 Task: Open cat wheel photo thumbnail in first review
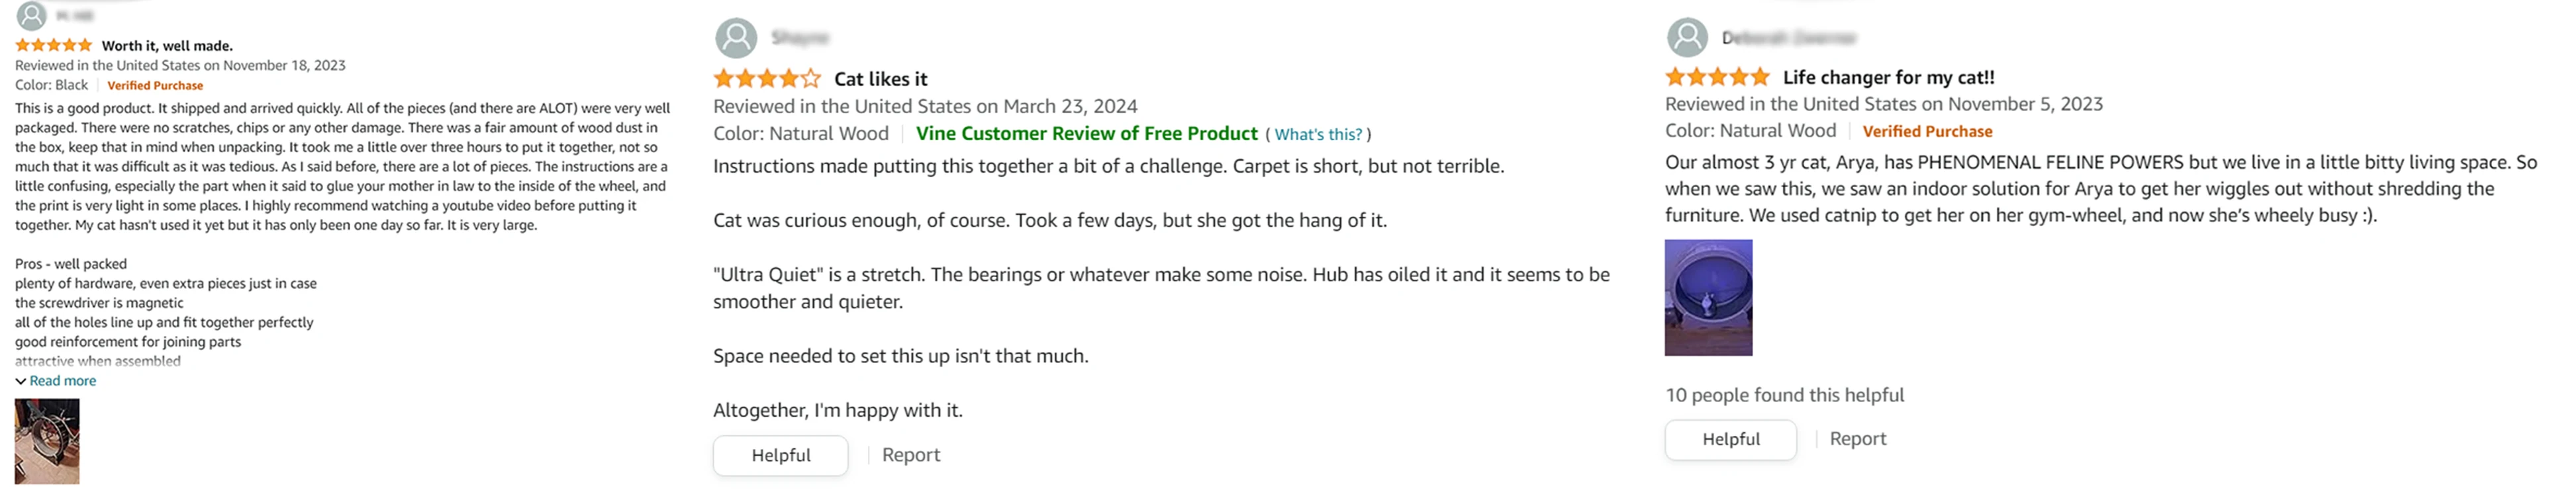(46, 442)
